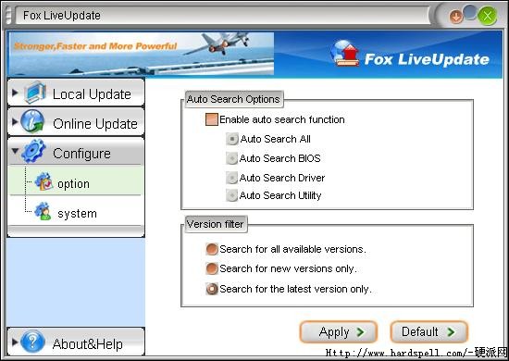Select Auto Search Utility radio button
Viewport: 509px width, 361px height.
pos(231,195)
